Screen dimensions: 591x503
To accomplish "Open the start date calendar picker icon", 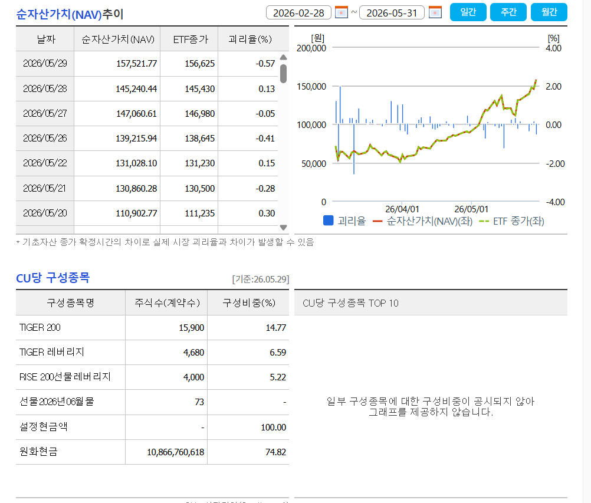I will point(341,12).
